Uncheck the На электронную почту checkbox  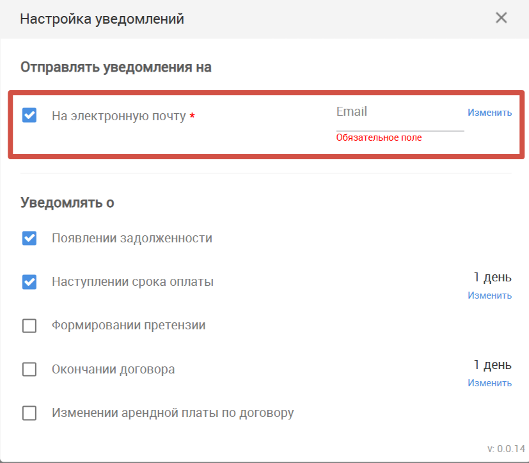29,115
